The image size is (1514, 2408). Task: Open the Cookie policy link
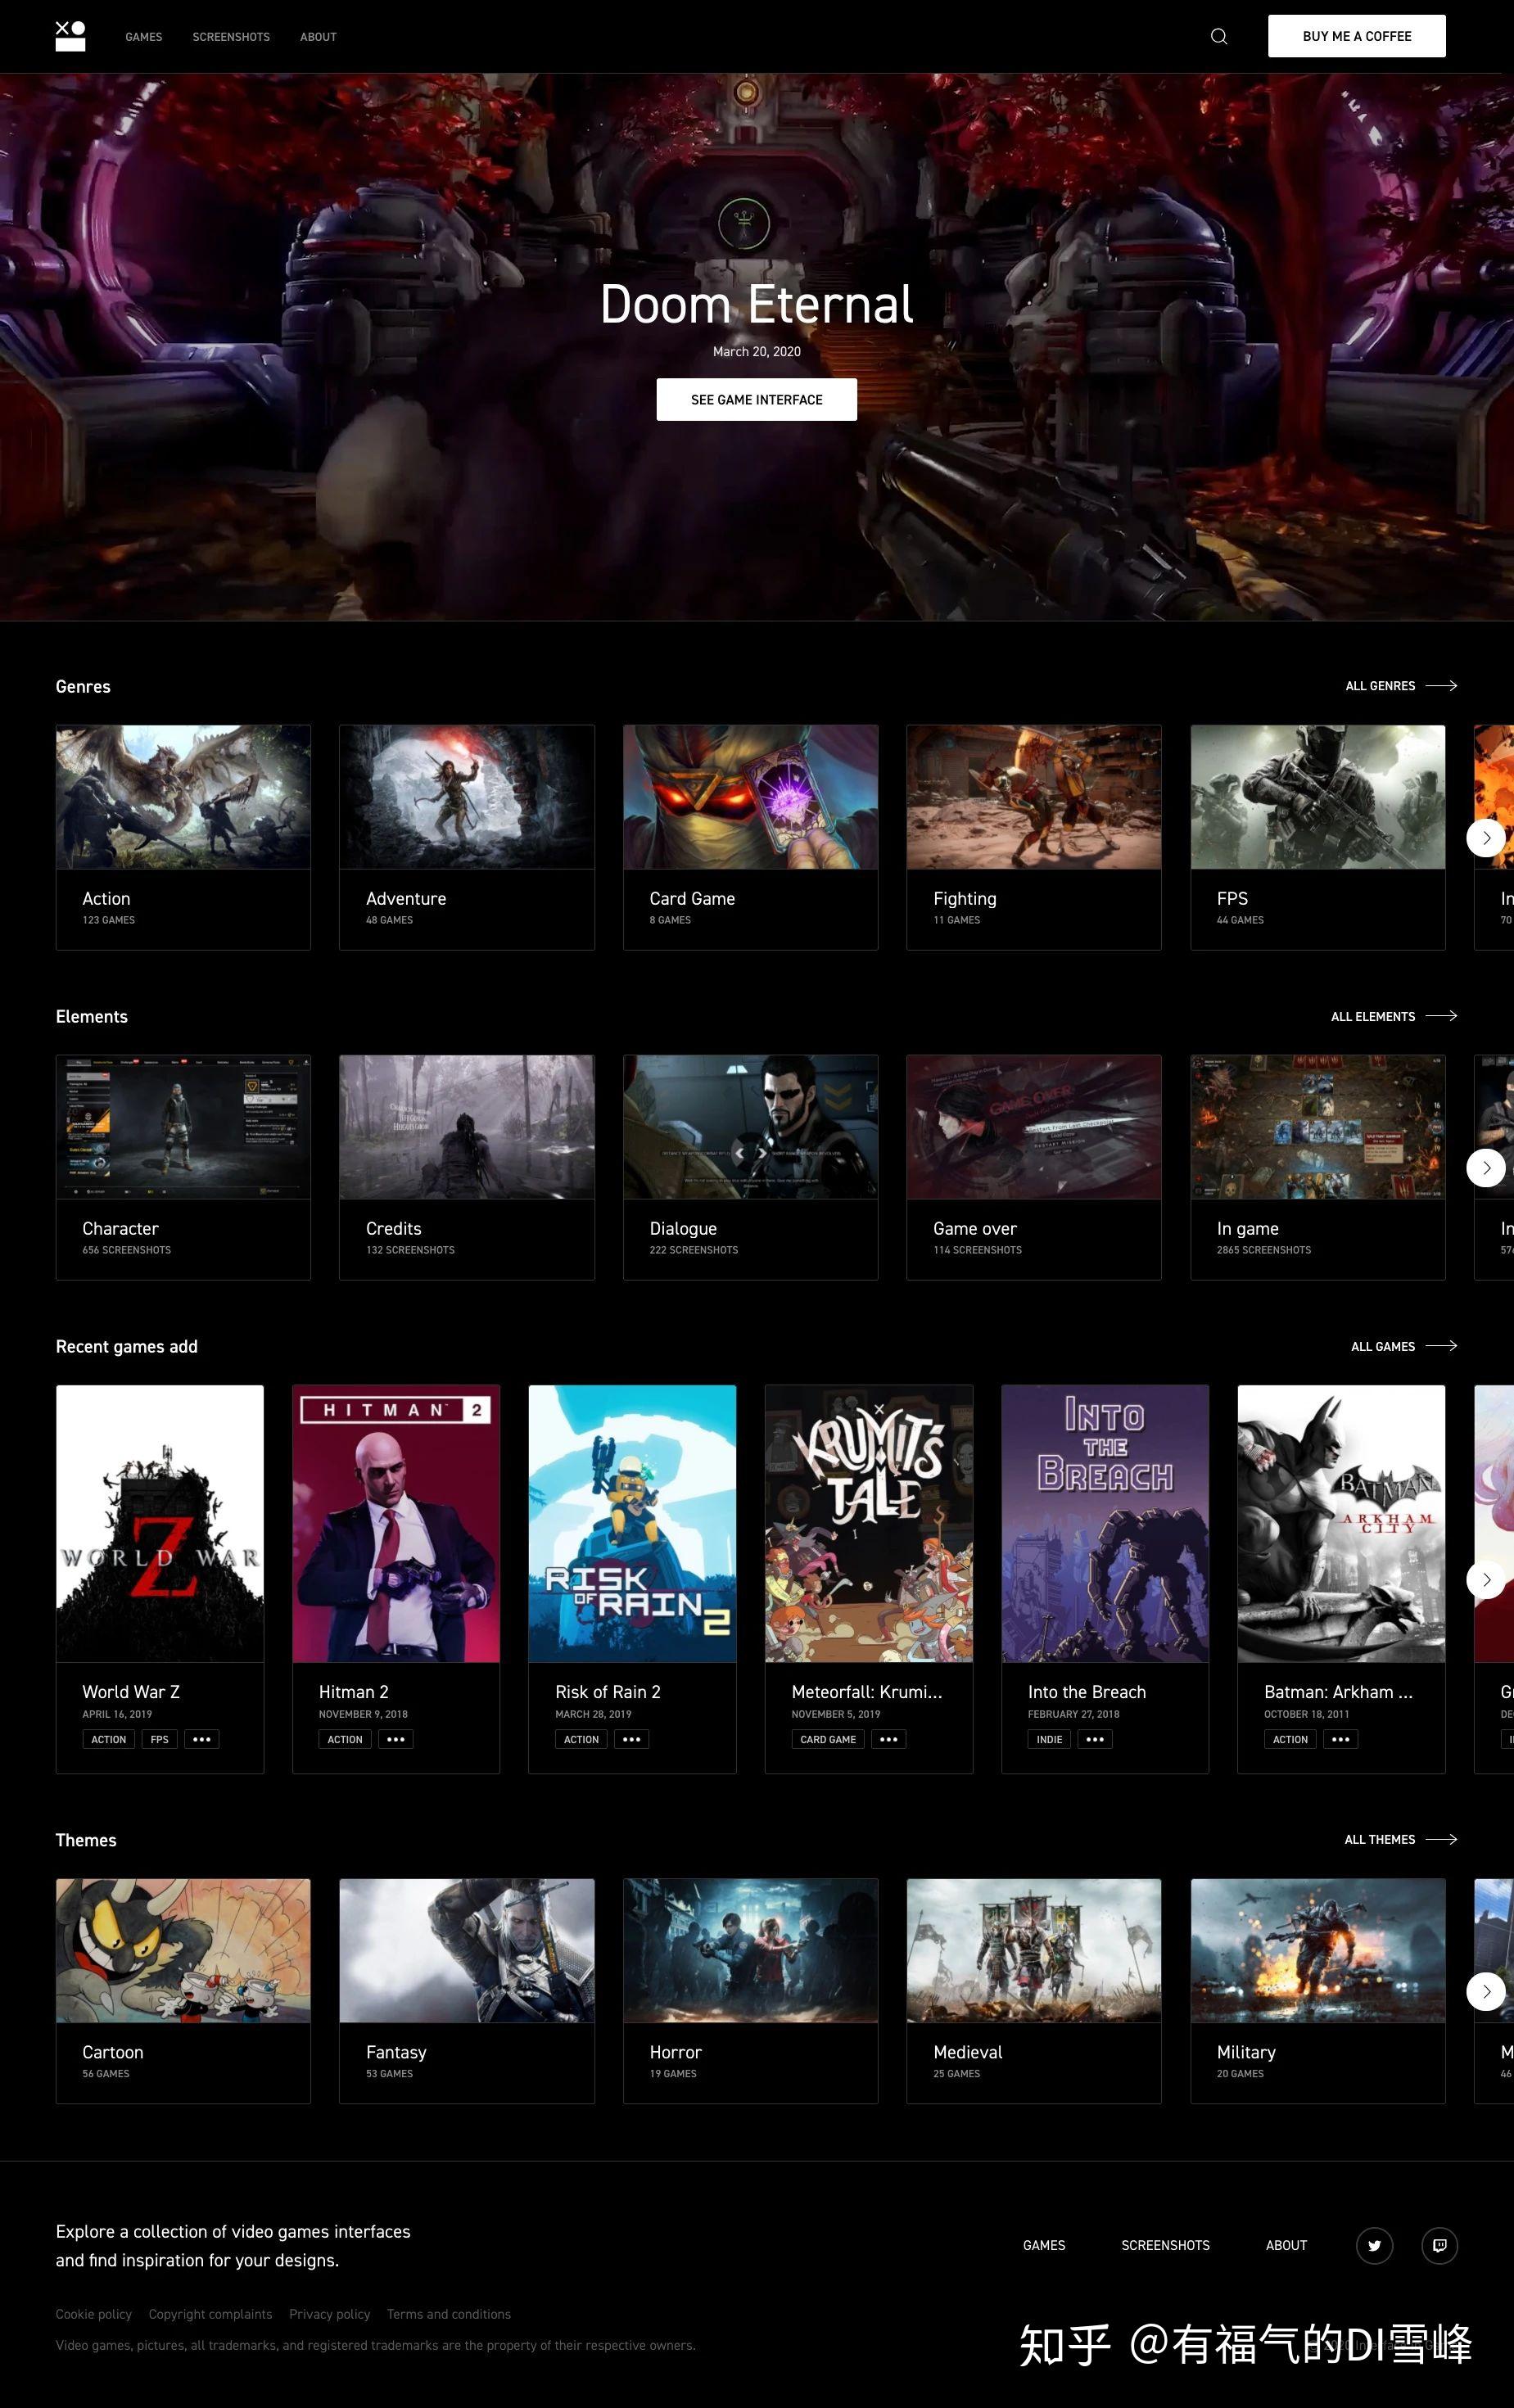[x=94, y=2314]
